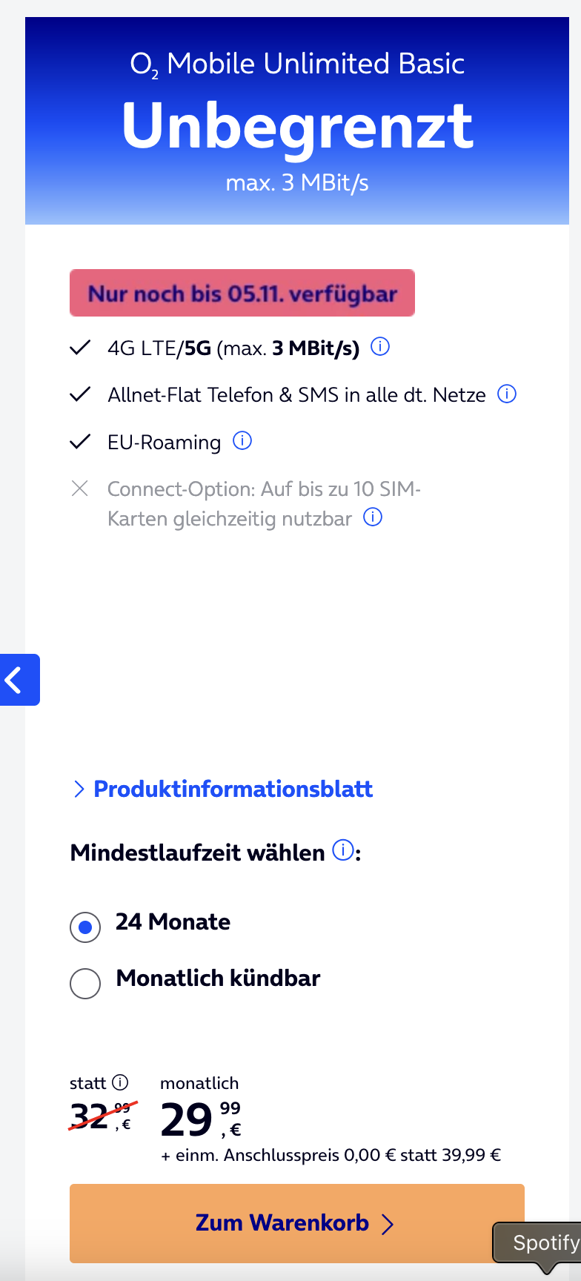Expand the Produktinformationsblatt chevron

point(79,790)
